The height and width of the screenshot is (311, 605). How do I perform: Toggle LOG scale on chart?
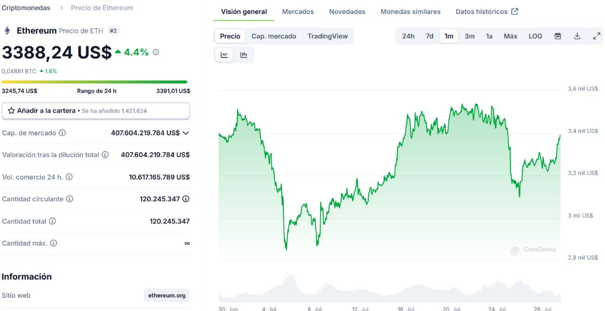[x=535, y=36]
